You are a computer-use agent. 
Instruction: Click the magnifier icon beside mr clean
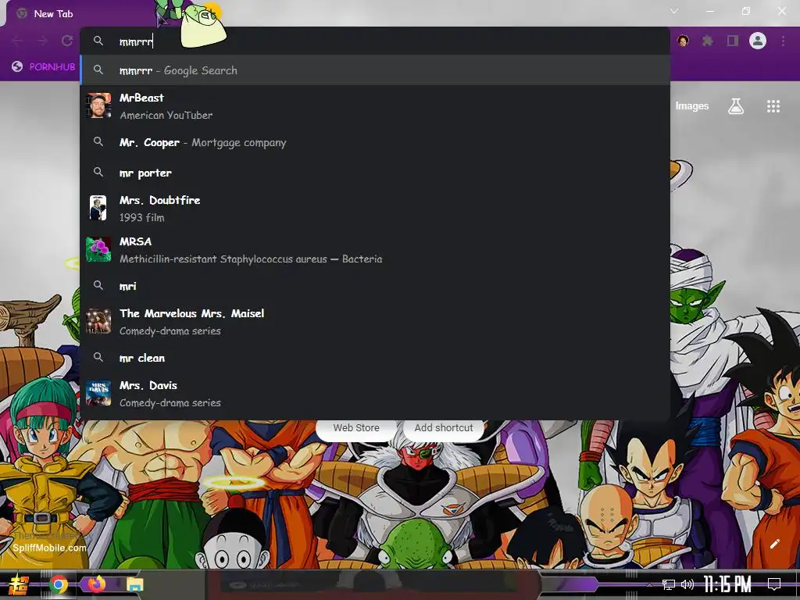click(x=98, y=357)
